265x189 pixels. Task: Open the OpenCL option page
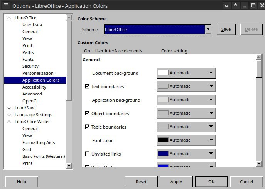(30, 101)
